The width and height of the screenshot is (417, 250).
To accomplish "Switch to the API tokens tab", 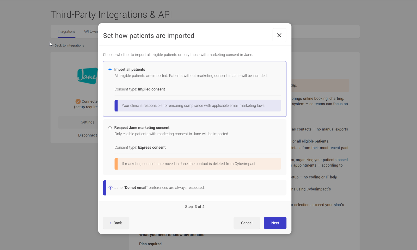I will click(91, 32).
